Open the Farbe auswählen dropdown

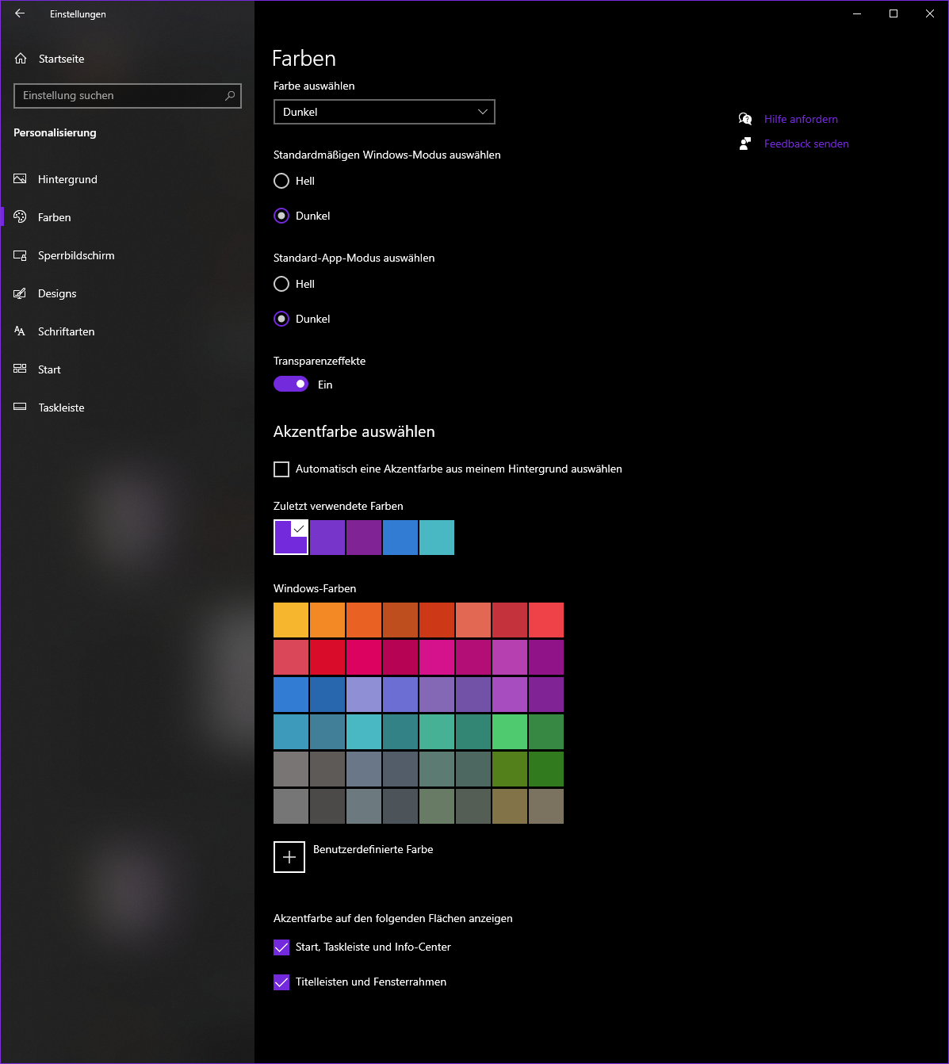pyautogui.click(x=385, y=112)
